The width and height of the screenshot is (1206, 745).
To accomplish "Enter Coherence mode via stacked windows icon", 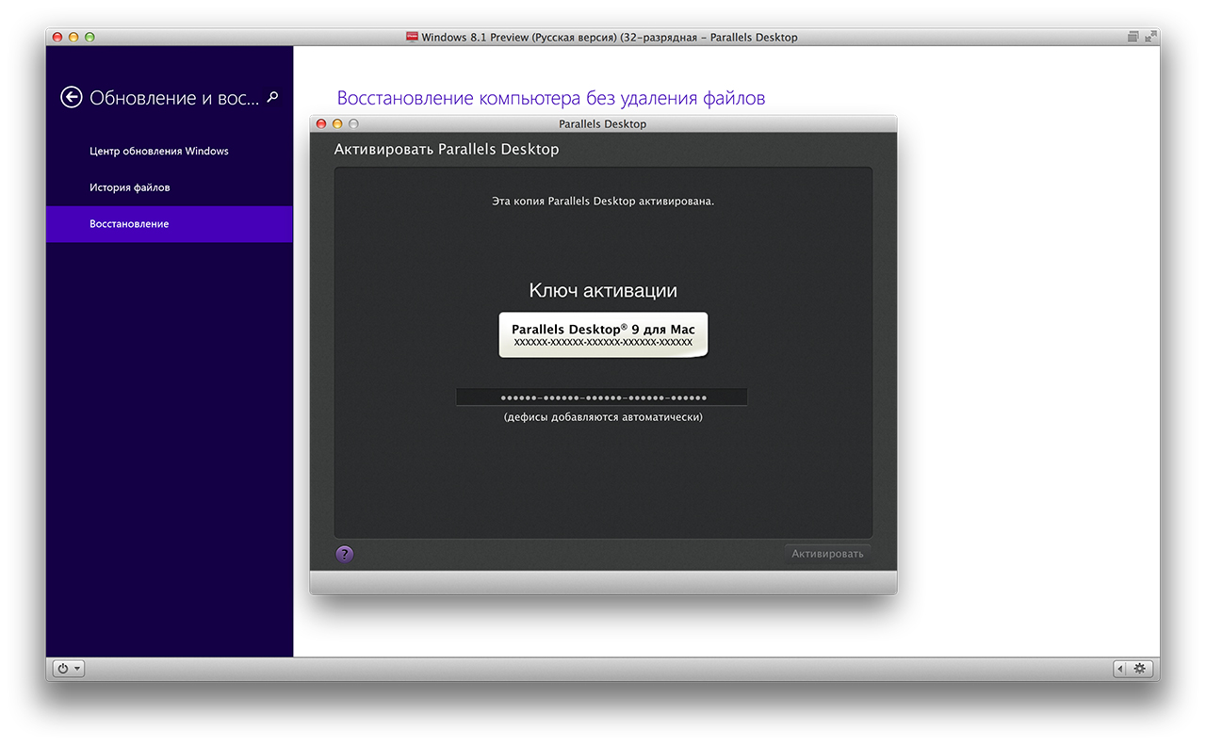I will (x=1133, y=37).
